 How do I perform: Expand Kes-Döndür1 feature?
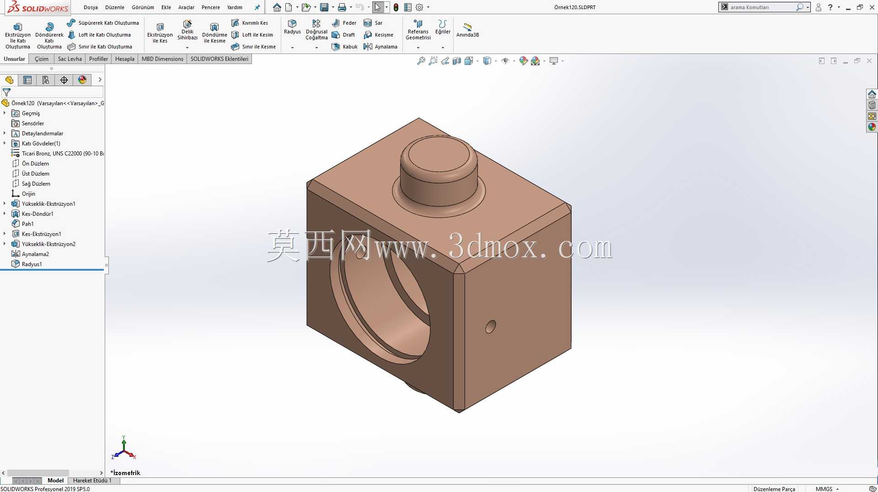(x=5, y=214)
